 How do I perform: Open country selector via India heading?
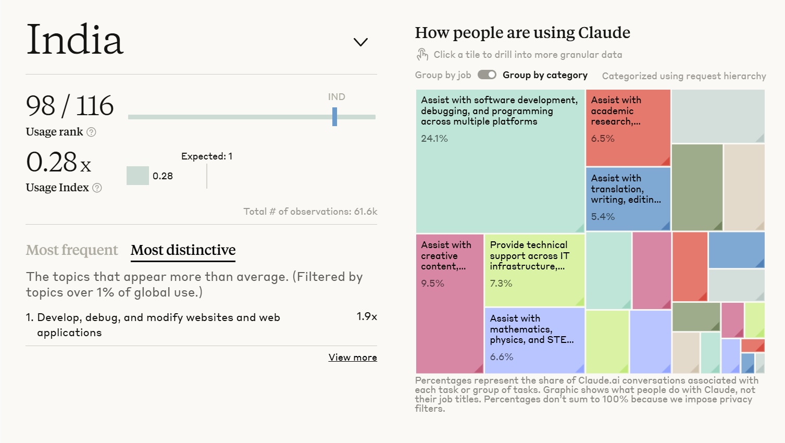coord(75,40)
